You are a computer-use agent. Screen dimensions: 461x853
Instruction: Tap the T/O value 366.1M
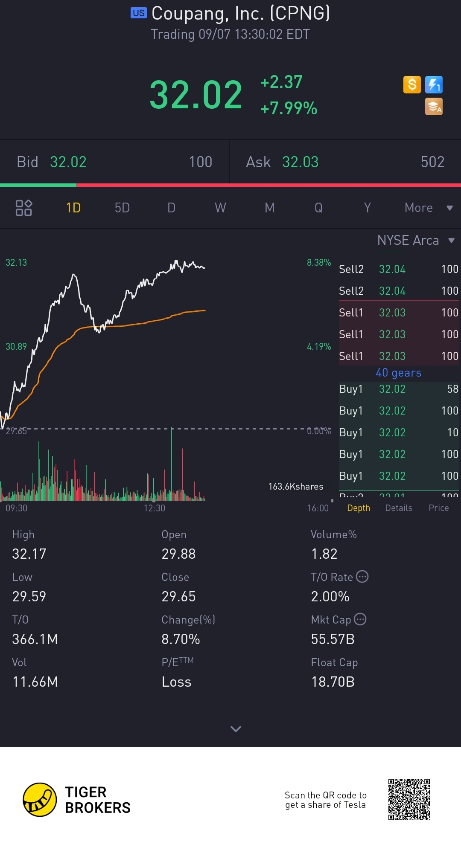pyautogui.click(x=35, y=639)
